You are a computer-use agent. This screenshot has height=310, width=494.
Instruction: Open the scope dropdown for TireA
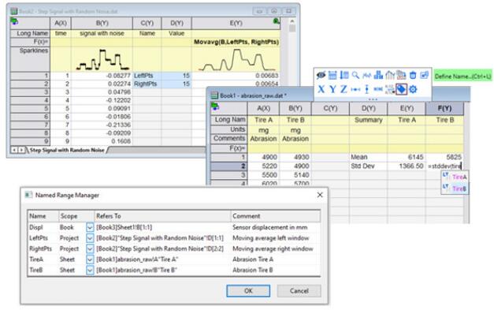[90, 260]
